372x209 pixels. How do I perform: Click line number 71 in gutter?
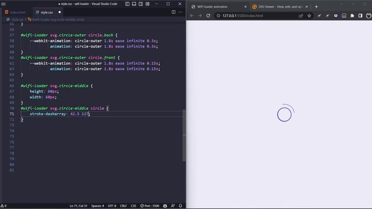pos(12,114)
